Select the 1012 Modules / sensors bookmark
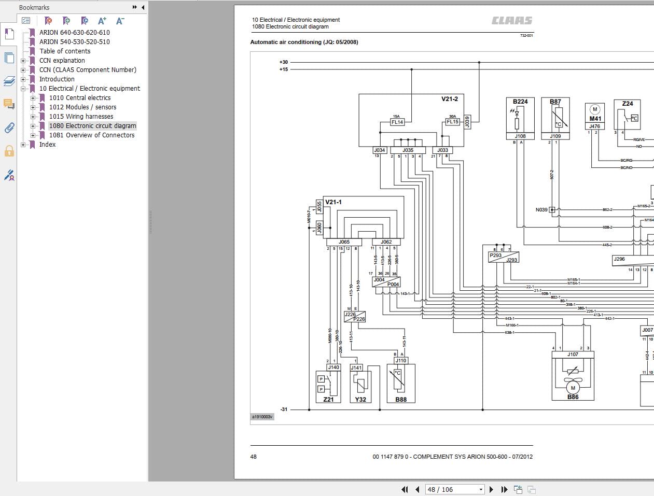654x496 pixels. pos(83,107)
